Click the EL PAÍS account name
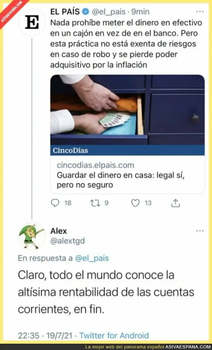This screenshot has width=212, height=350. coord(65,12)
